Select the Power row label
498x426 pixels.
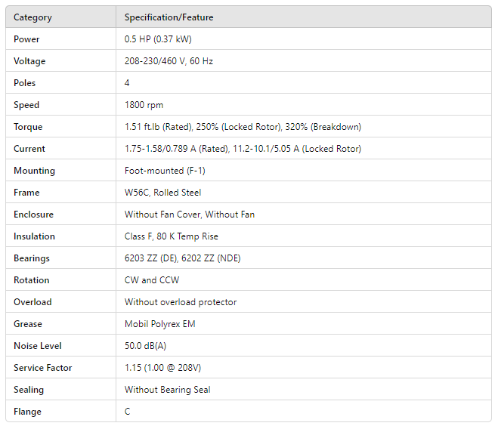26,39
